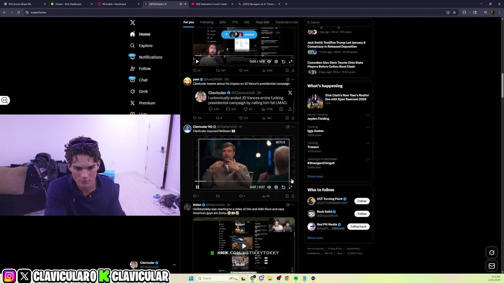Switch to the Rage Bait timeline tab
504x283 pixels.
[263, 22]
